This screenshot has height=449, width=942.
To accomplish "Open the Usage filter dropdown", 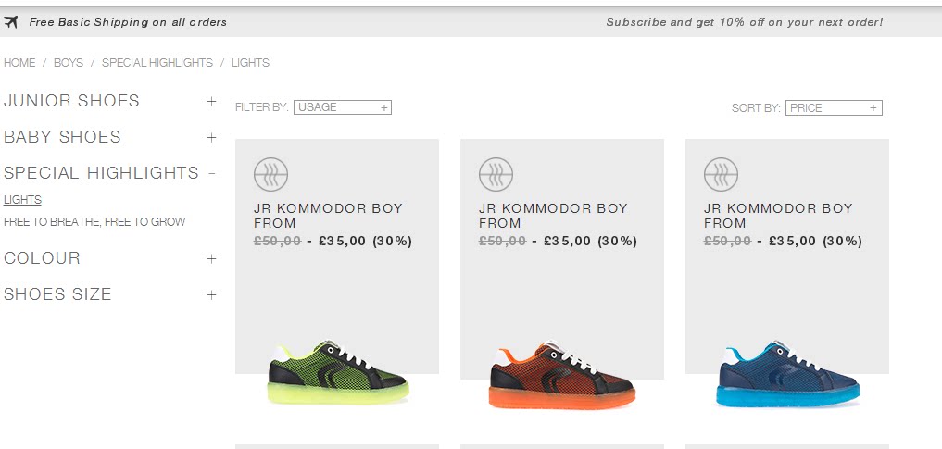I will click(x=342, y=107).
